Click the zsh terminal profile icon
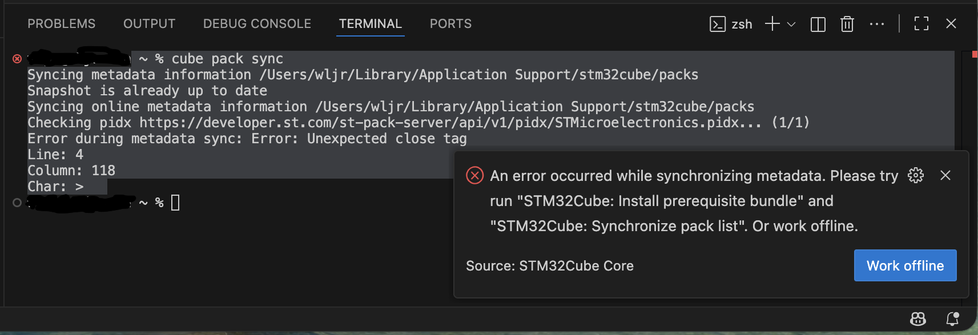 pyautogui.click(x=717, y=24)
